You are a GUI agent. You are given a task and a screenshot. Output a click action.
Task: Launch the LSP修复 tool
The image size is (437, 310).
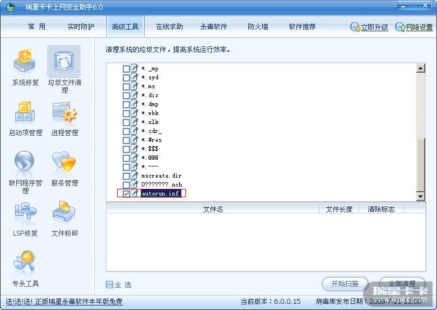(25, 220)
